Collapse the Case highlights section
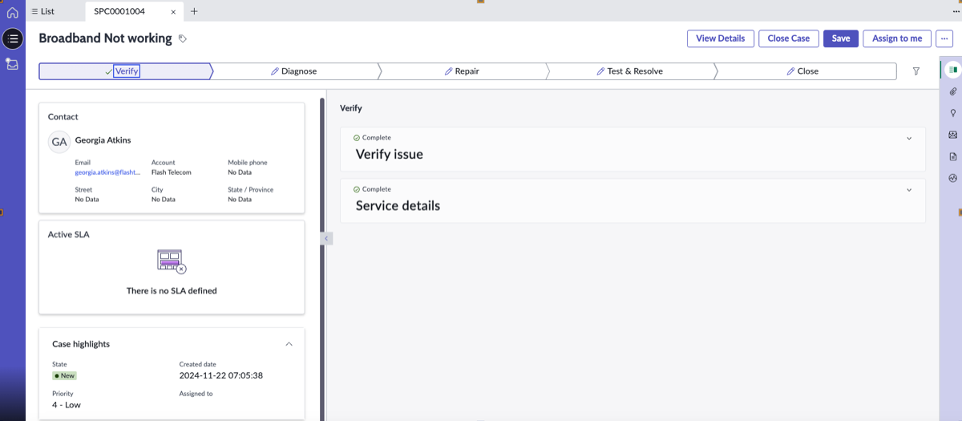 [289, 344]
